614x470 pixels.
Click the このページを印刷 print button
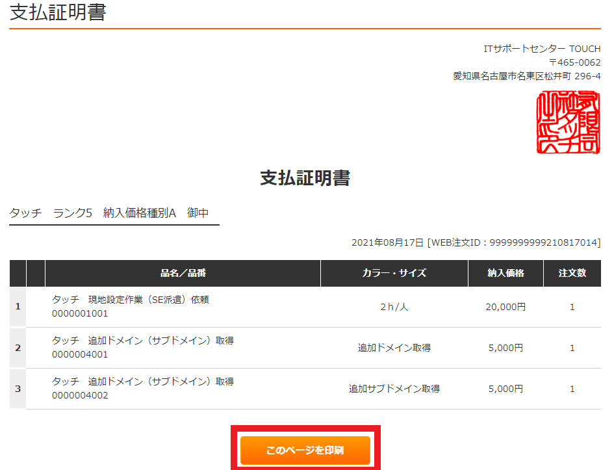305,450
